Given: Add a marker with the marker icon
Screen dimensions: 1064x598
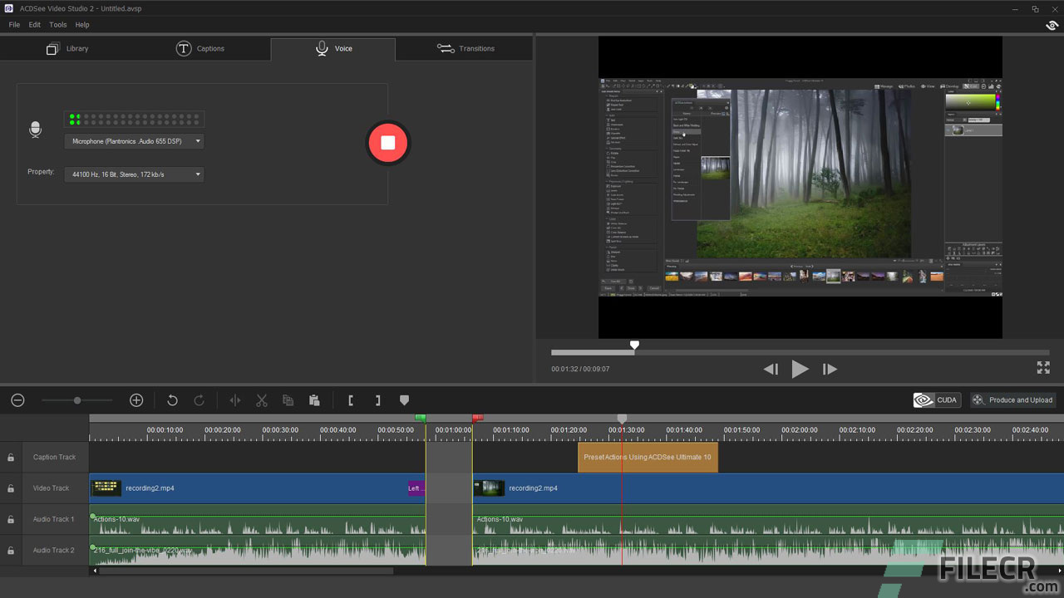Looking at the screenshot, I should (x=404, y=400).
